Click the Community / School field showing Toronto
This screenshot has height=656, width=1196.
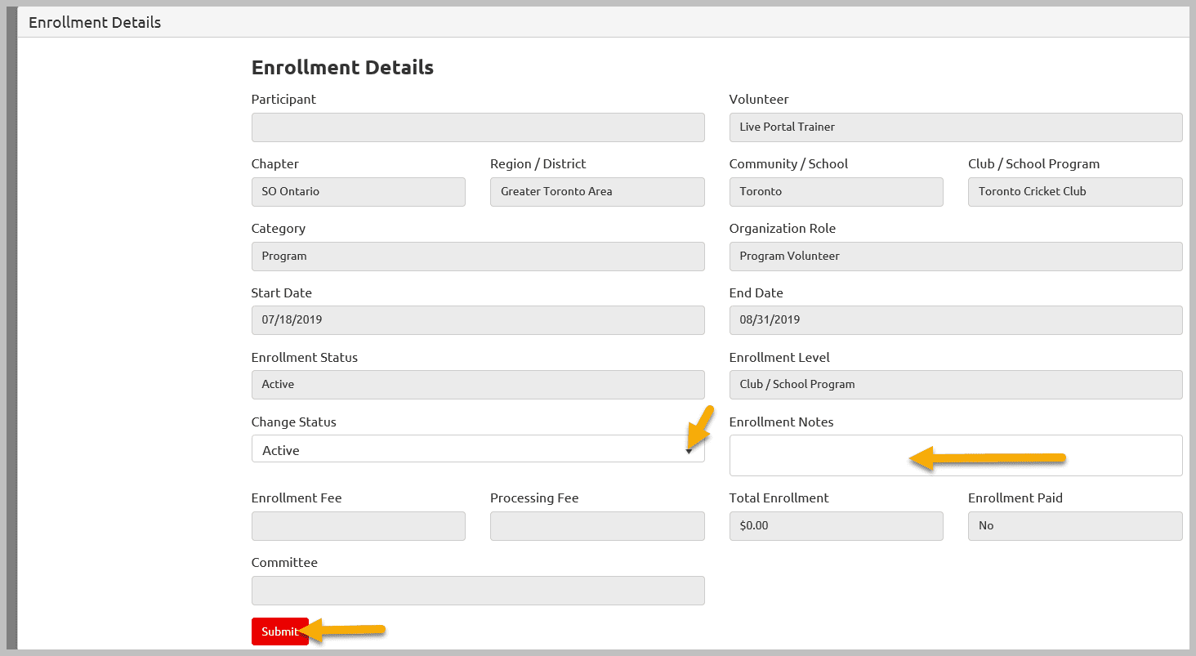837,192
